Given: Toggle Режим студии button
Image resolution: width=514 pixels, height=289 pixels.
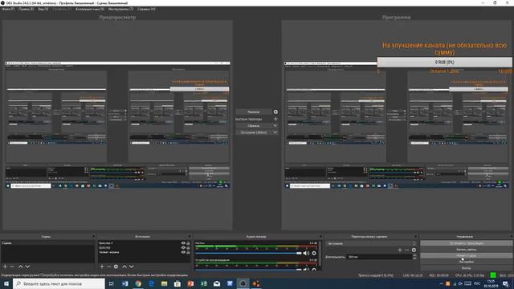Looking at the screenshot, I should pyautogui.click(x=466, y=255).
